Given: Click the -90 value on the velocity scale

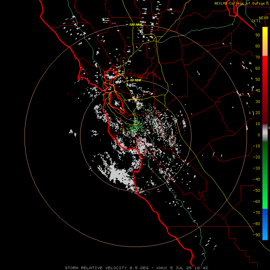Looking at the screenshot, I should pyautogui.click(x=256, y=235).
